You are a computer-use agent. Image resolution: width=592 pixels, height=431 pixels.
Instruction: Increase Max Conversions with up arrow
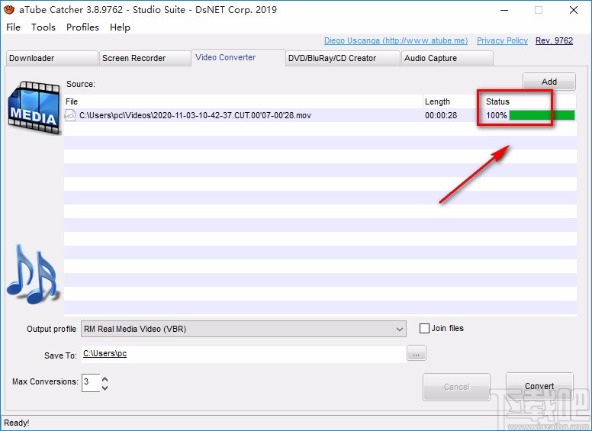tap(105, 378)
